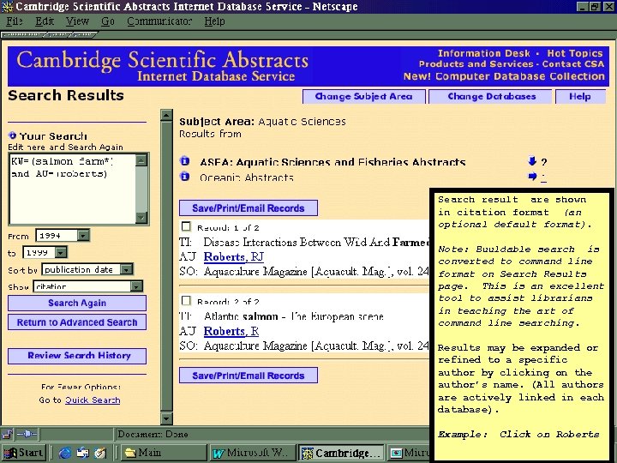Click Return to Advanced Search button
This screenshot has width=617, height=463.
pyautogui.click(x=77, y=322)
